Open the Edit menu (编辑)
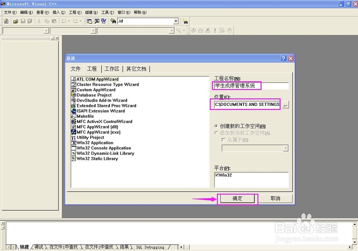Screen dimensions: 358x251 coord(26,12)
